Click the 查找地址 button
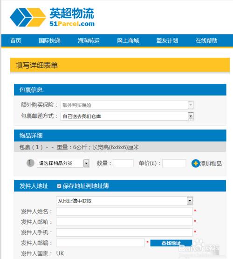 [171, 243]
